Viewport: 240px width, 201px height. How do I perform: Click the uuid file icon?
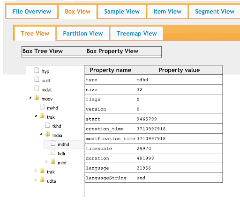[37, 79]
